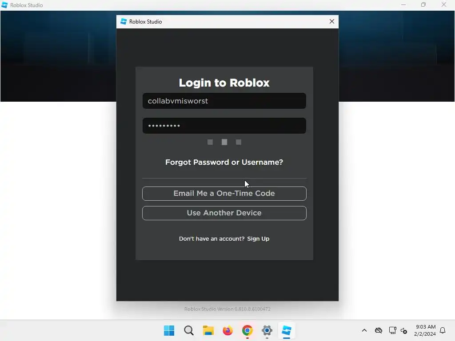
Task: Click Email Me a One-Time Code button
Action: pos(224,194)
